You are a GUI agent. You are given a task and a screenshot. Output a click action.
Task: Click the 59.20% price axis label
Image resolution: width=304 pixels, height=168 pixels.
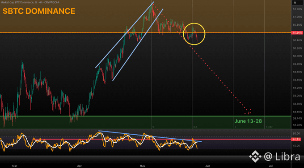297,88
